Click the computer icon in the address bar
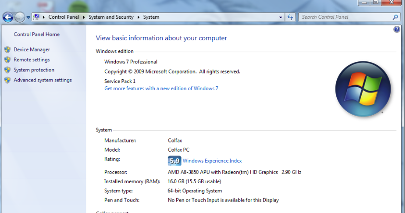This screenshot has height=213, width=405. (x=37, y=17)
